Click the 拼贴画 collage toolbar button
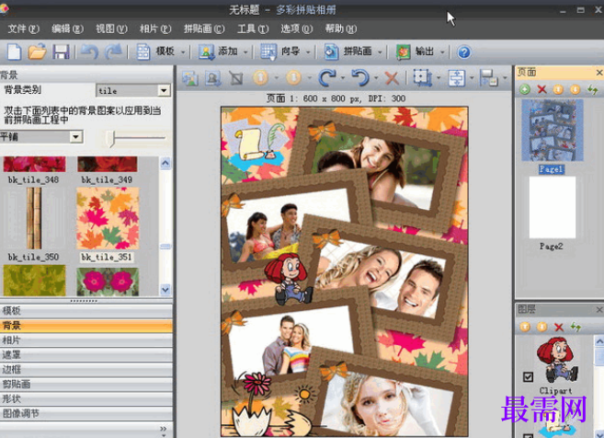The image size is (604, 438). point(348,52)
